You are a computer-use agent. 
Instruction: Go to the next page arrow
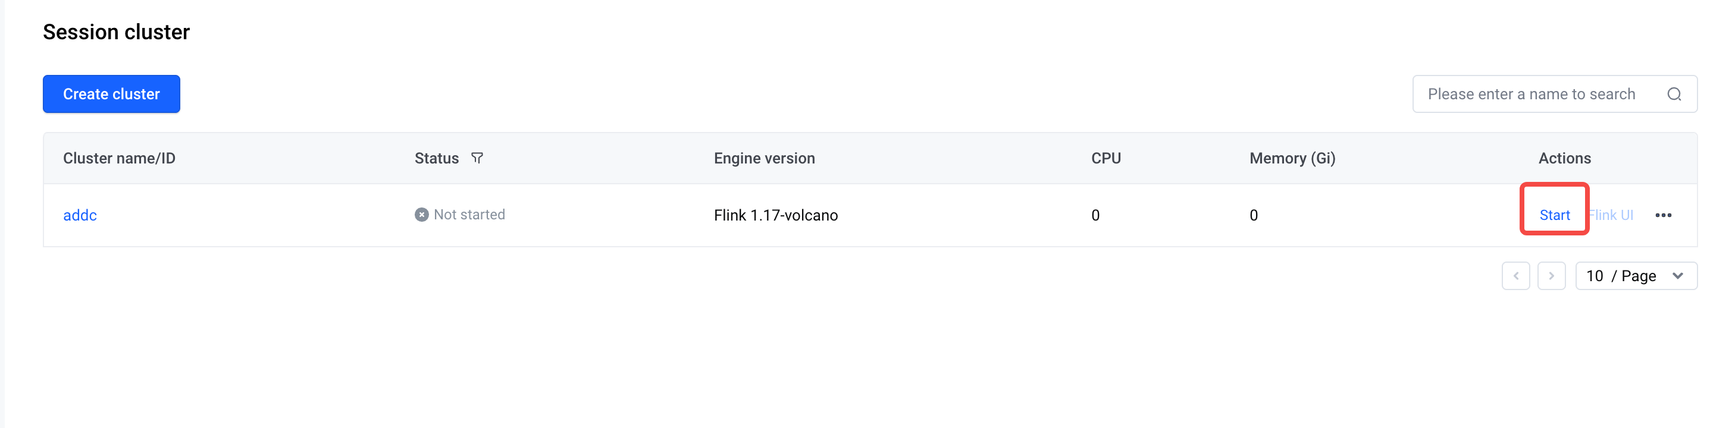coord(1551,276)
